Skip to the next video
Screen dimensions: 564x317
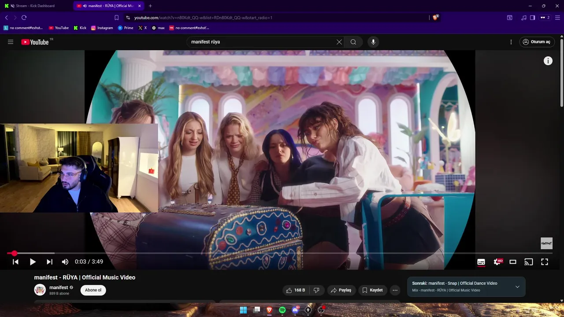click(x=49, y=262)
